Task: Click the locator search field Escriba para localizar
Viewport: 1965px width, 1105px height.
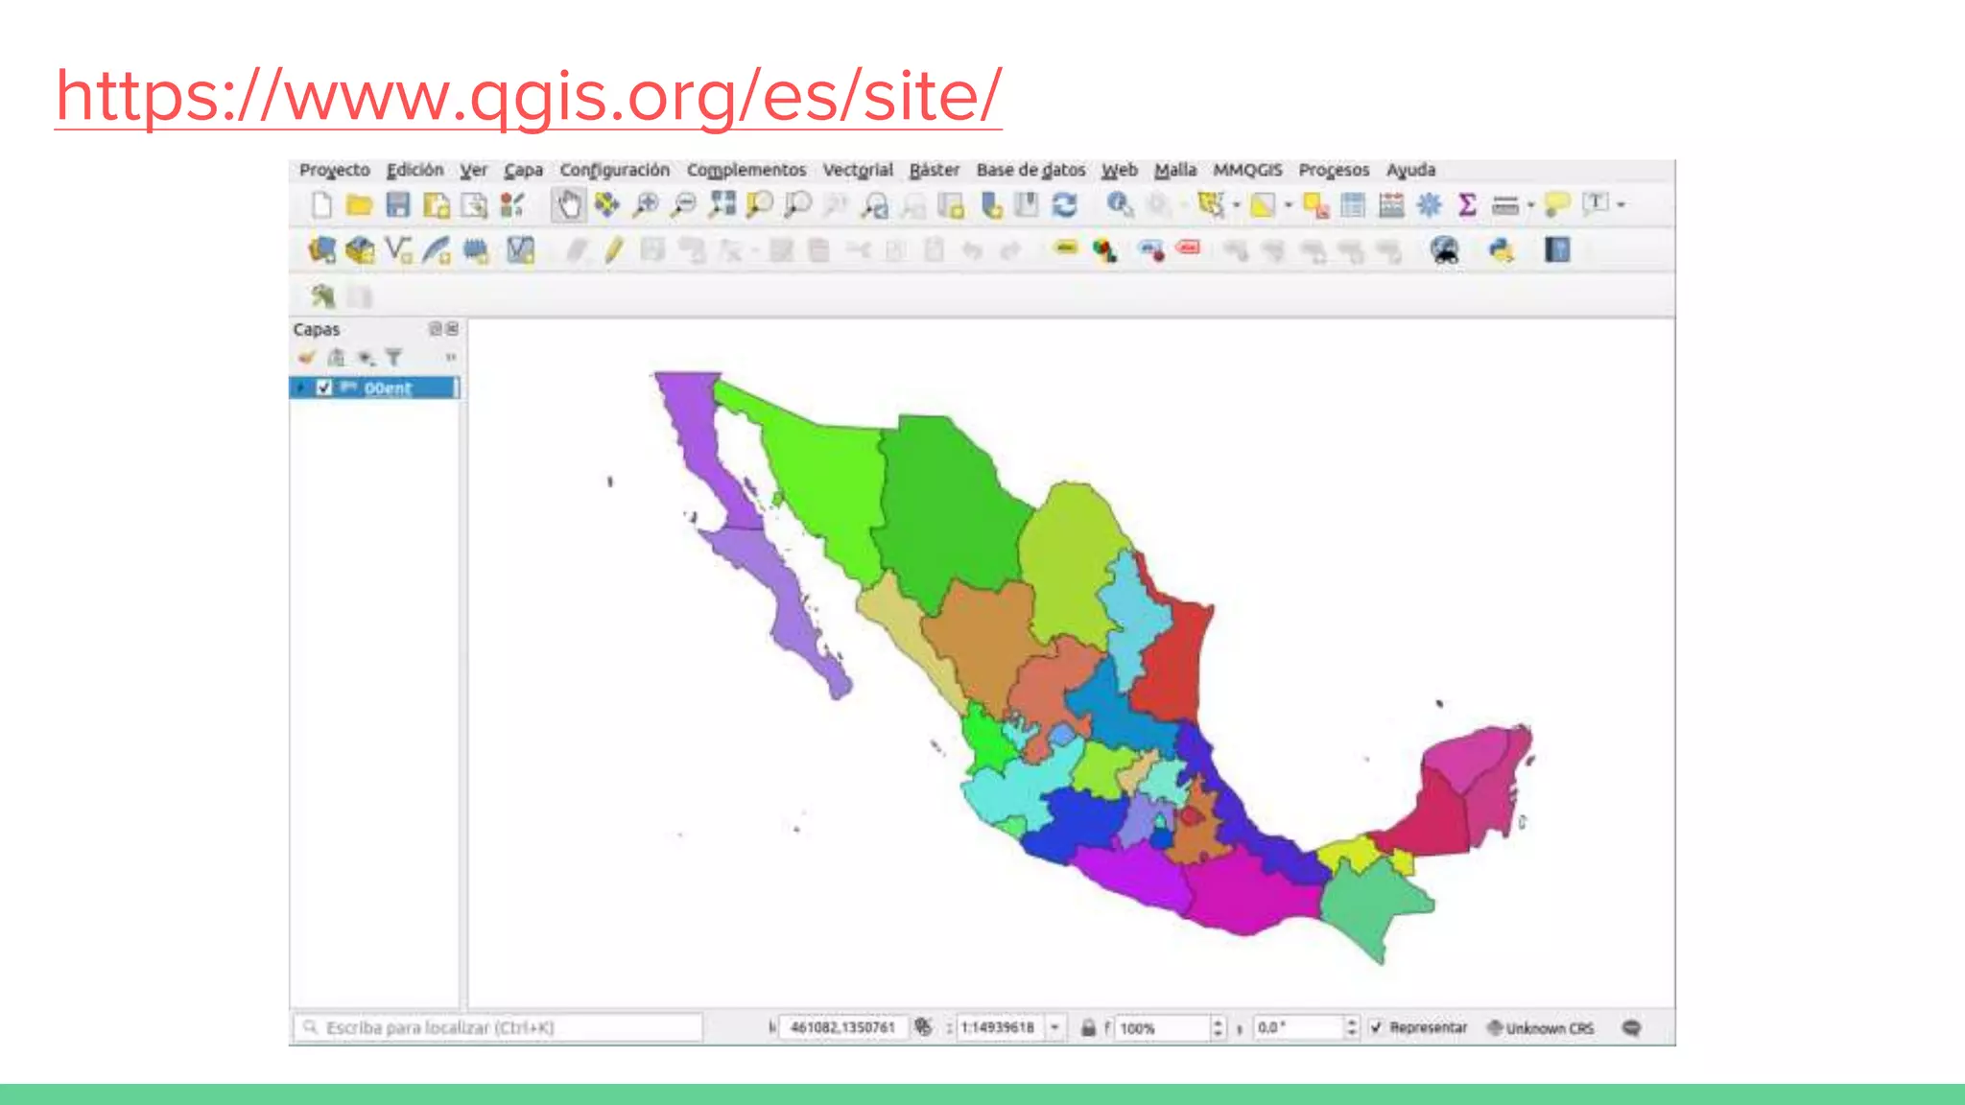Action: point(498,1027)
